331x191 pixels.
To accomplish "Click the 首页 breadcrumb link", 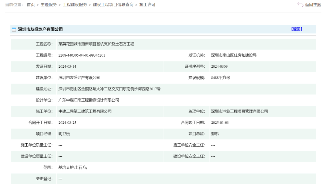I will coord(31,5).
